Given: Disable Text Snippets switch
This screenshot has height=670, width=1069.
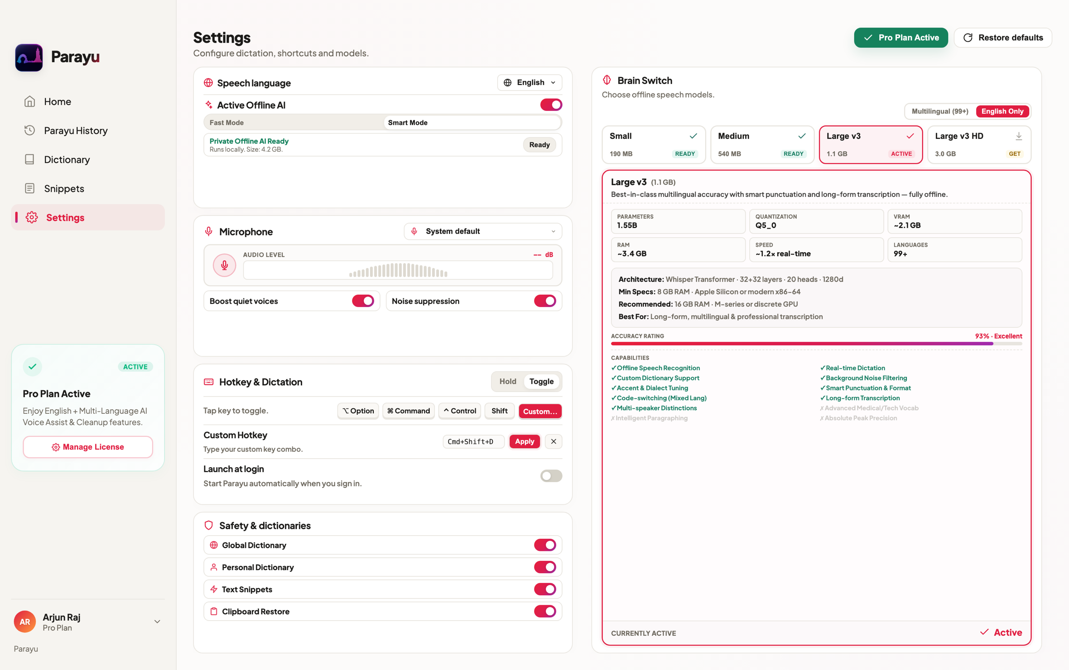Looking at the screenshot, I should [545, 589].
